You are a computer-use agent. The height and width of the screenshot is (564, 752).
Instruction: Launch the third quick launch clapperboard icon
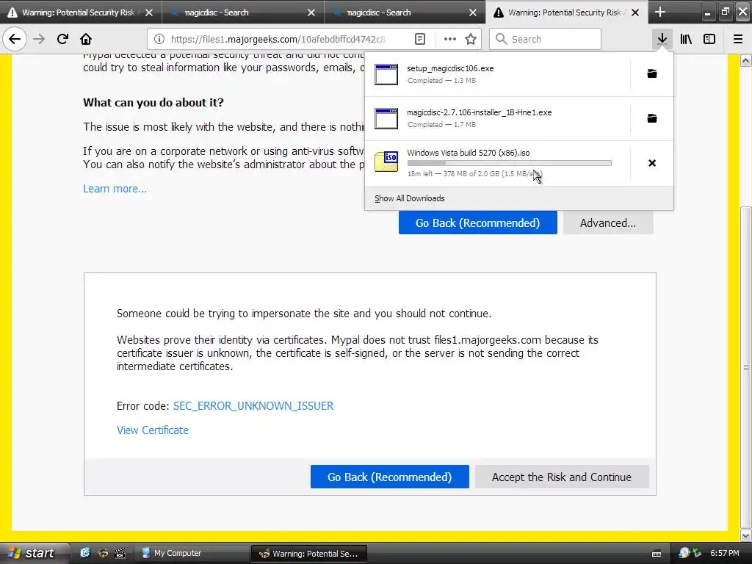click(x=120, y=553)
